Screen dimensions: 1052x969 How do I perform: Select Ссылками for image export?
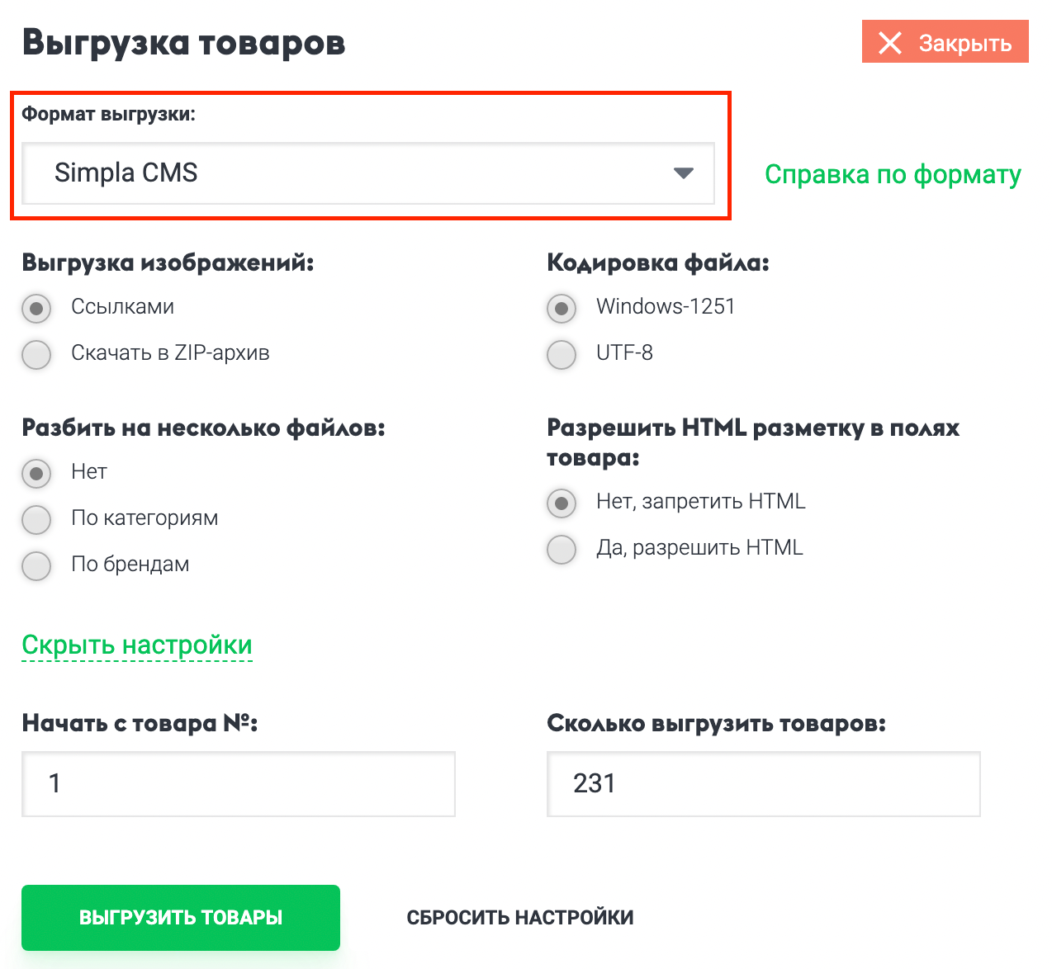(36, 309)
